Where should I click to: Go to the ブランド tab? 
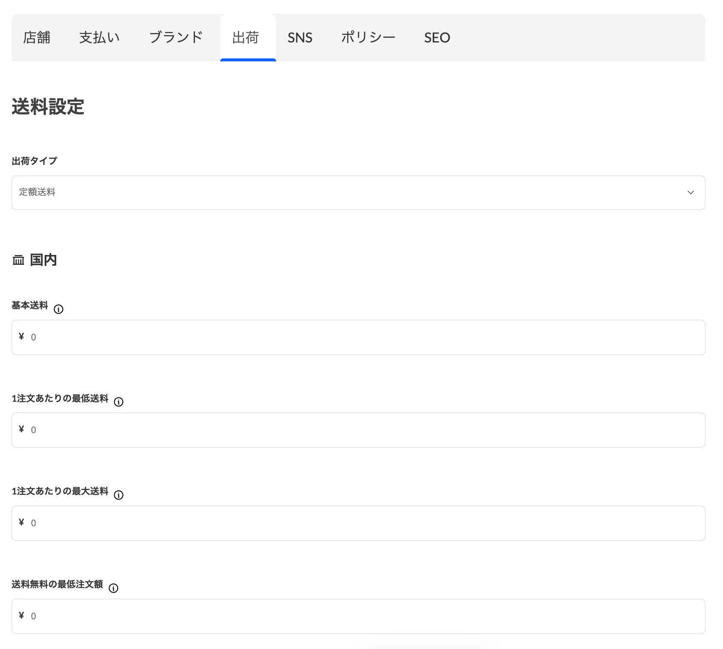[176, 38]
